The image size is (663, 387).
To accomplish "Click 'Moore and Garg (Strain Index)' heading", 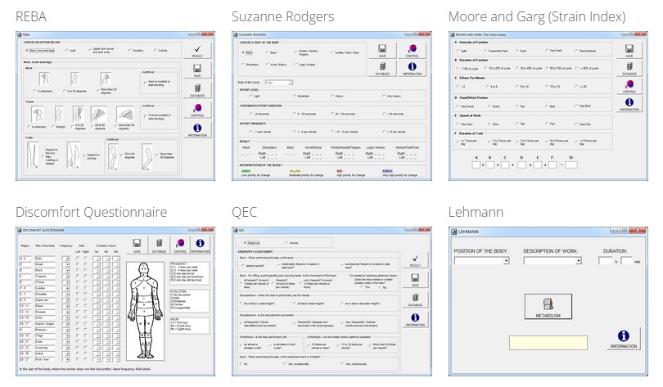I will (x=537, y=17).
